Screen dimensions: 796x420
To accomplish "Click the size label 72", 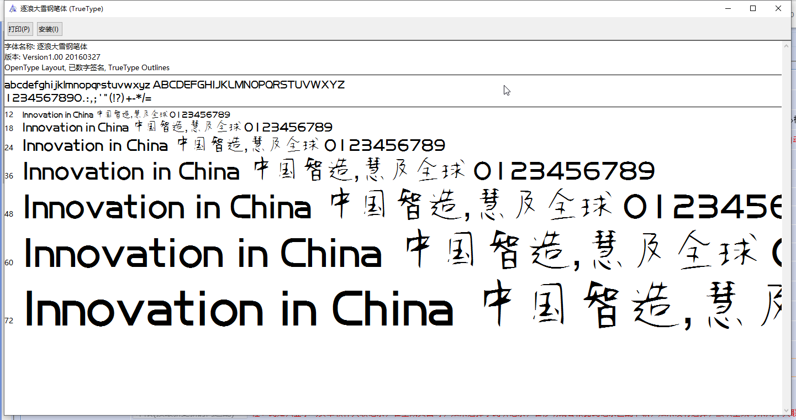I will 9,321.
